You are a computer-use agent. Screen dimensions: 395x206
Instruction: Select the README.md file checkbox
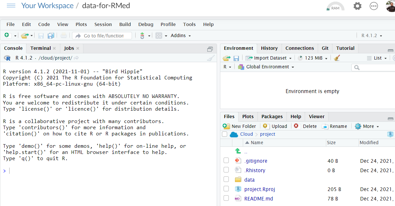pyautogui.click(x=226, y=199)
